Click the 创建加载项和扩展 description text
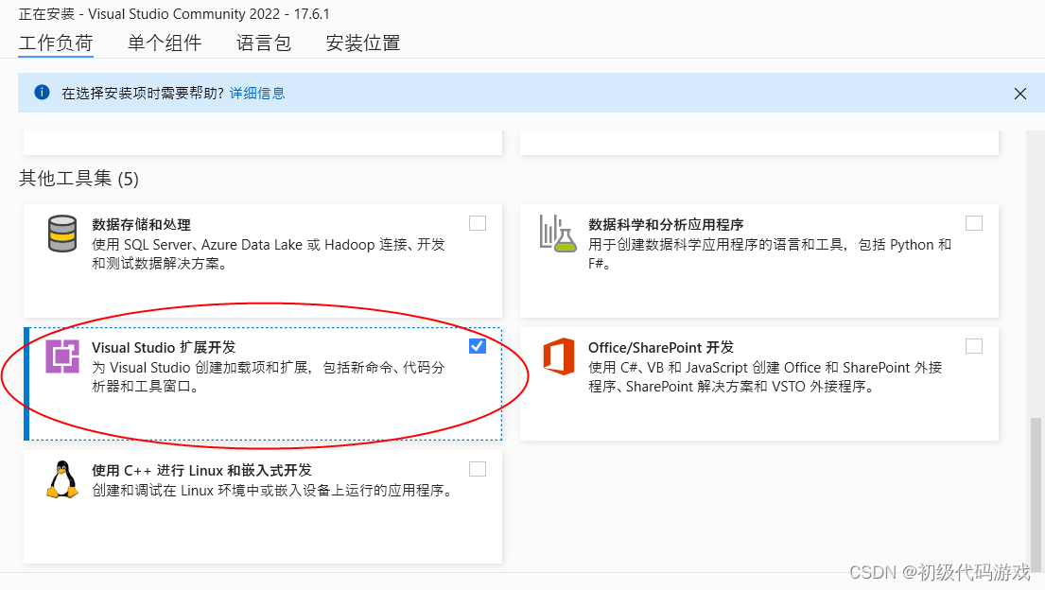 [268, 376]
